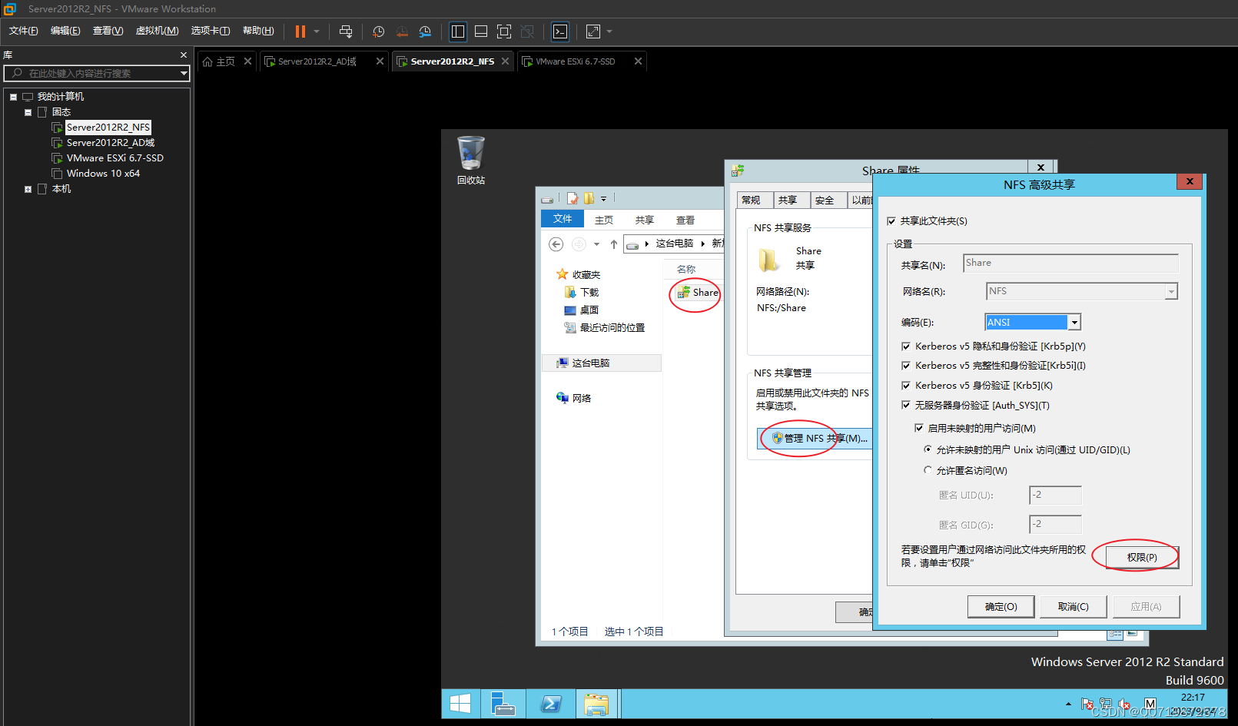
Task: Revert the VM to previous snapshot
Action: click(402, 31)
